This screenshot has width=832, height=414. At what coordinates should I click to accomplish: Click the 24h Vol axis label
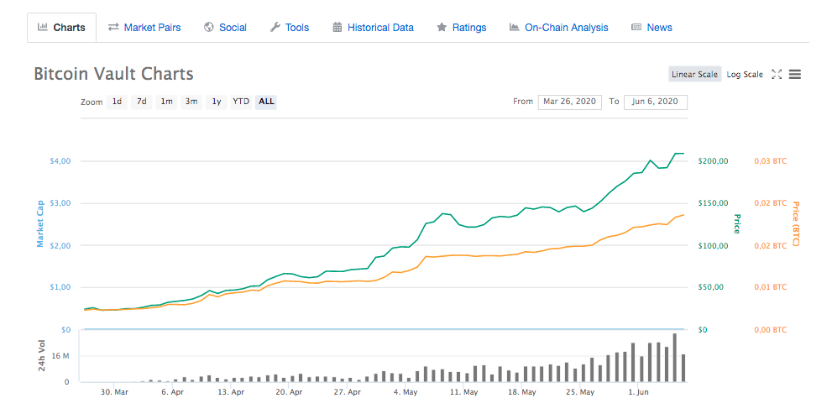tap(41, 355)
